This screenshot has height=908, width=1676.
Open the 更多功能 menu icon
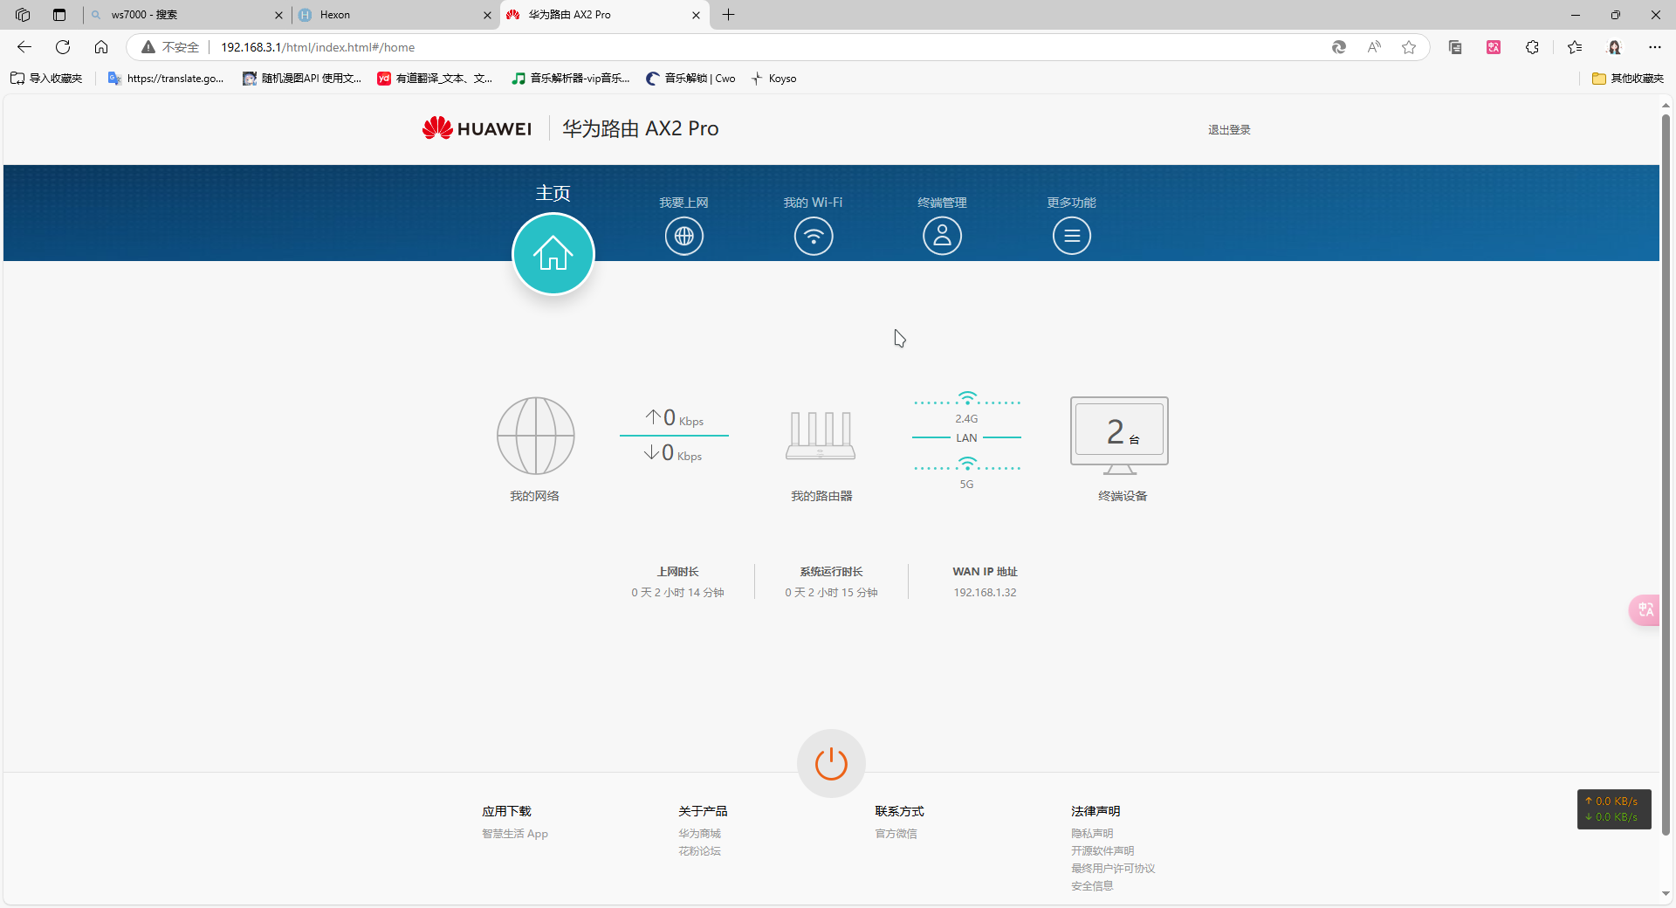coord(1071,236)
